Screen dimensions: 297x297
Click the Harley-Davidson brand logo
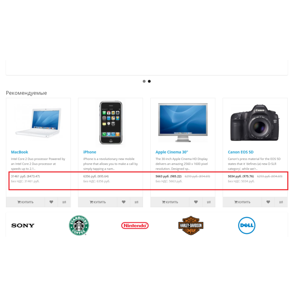pyautogui.click(x=191, y=225)
